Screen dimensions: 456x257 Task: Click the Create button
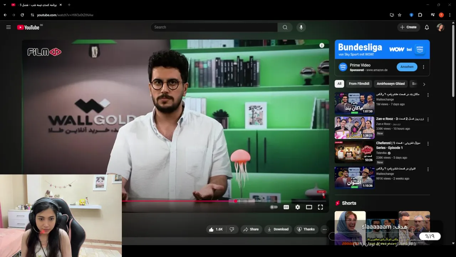[x=408, y=27]
